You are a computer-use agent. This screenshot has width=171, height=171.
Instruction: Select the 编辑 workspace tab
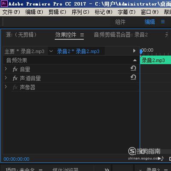(x=150, y=22)
